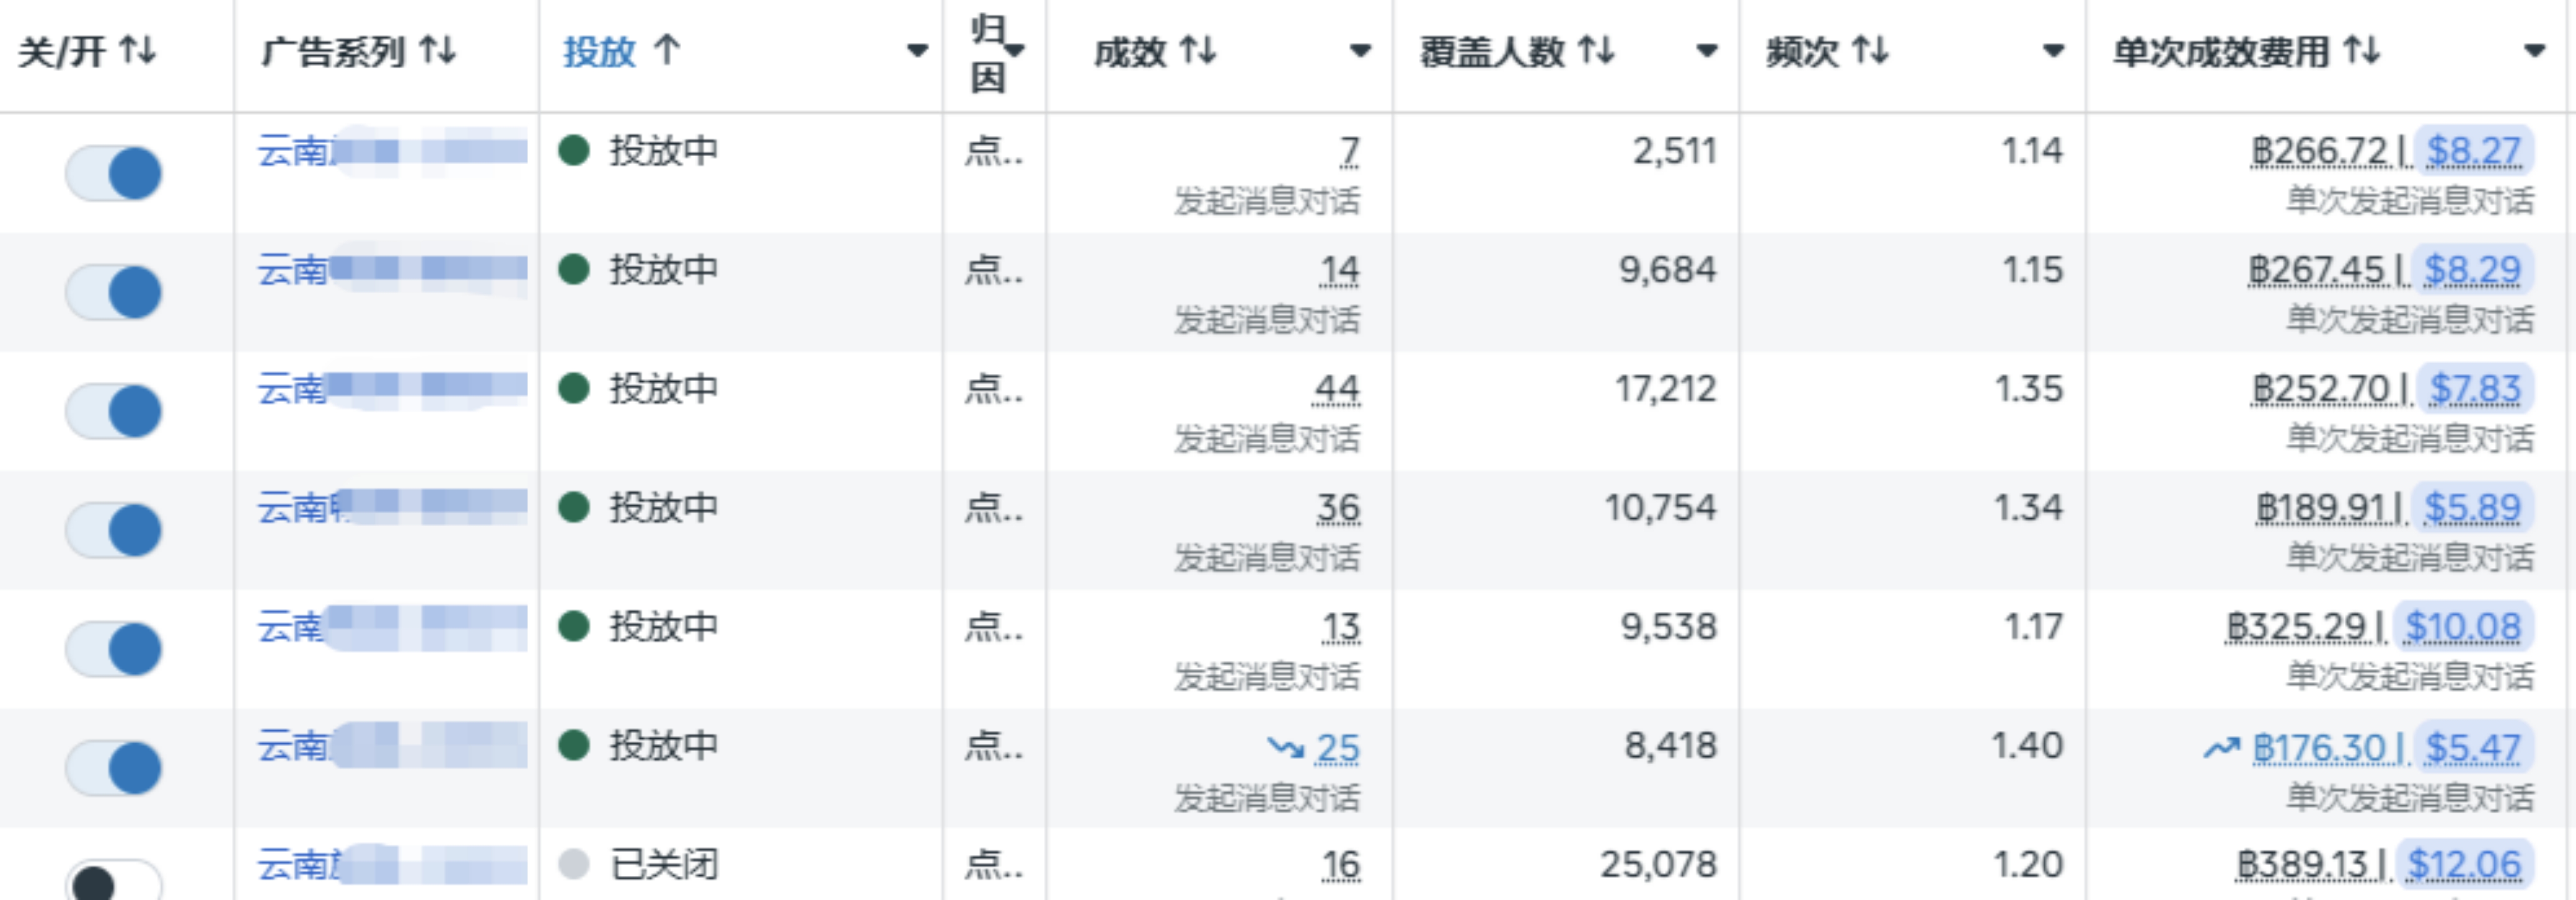Sort by the 关/开 column sort arrows
Screen dimensions: 2576x900
coord(138,50)
